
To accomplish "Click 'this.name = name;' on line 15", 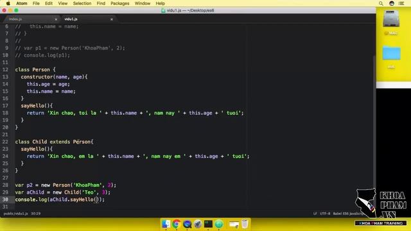I will [x=51, y=91].
